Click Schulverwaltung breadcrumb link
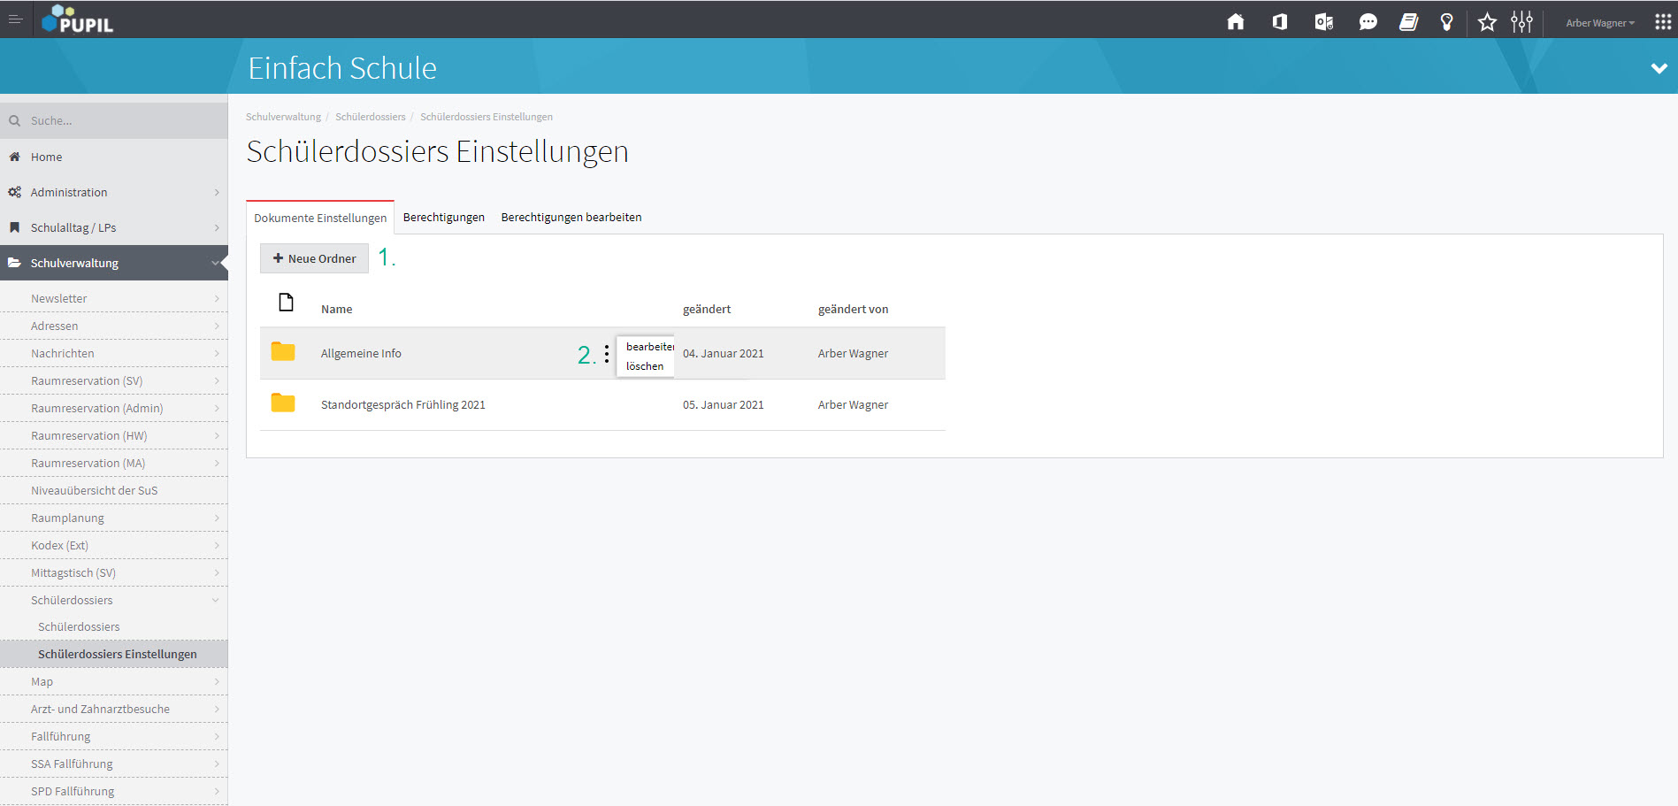Viewport: 1678px width, 806px height. click(x=283, y=117)
